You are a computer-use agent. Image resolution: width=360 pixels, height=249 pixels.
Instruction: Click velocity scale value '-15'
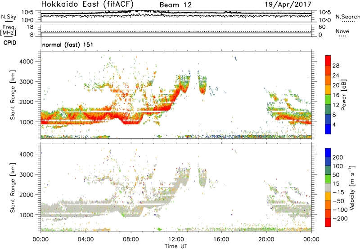pos(338,192)
